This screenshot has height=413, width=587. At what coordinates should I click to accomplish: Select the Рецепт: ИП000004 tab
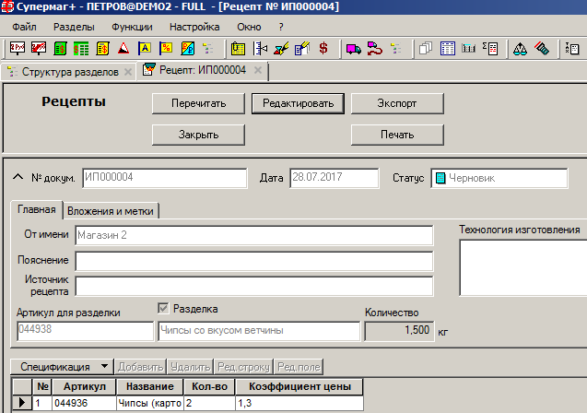(x=203, y=70)
